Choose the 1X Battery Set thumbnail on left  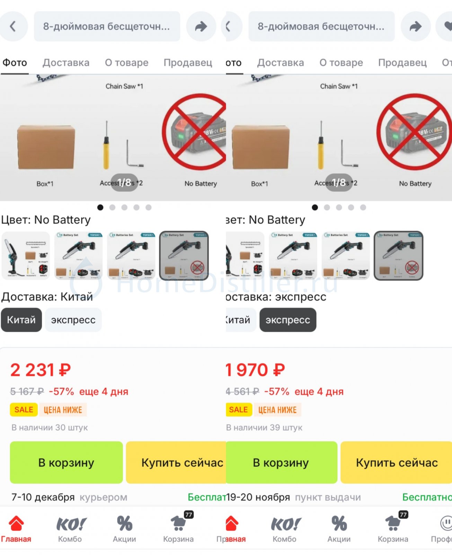click(x=79, y=256)
